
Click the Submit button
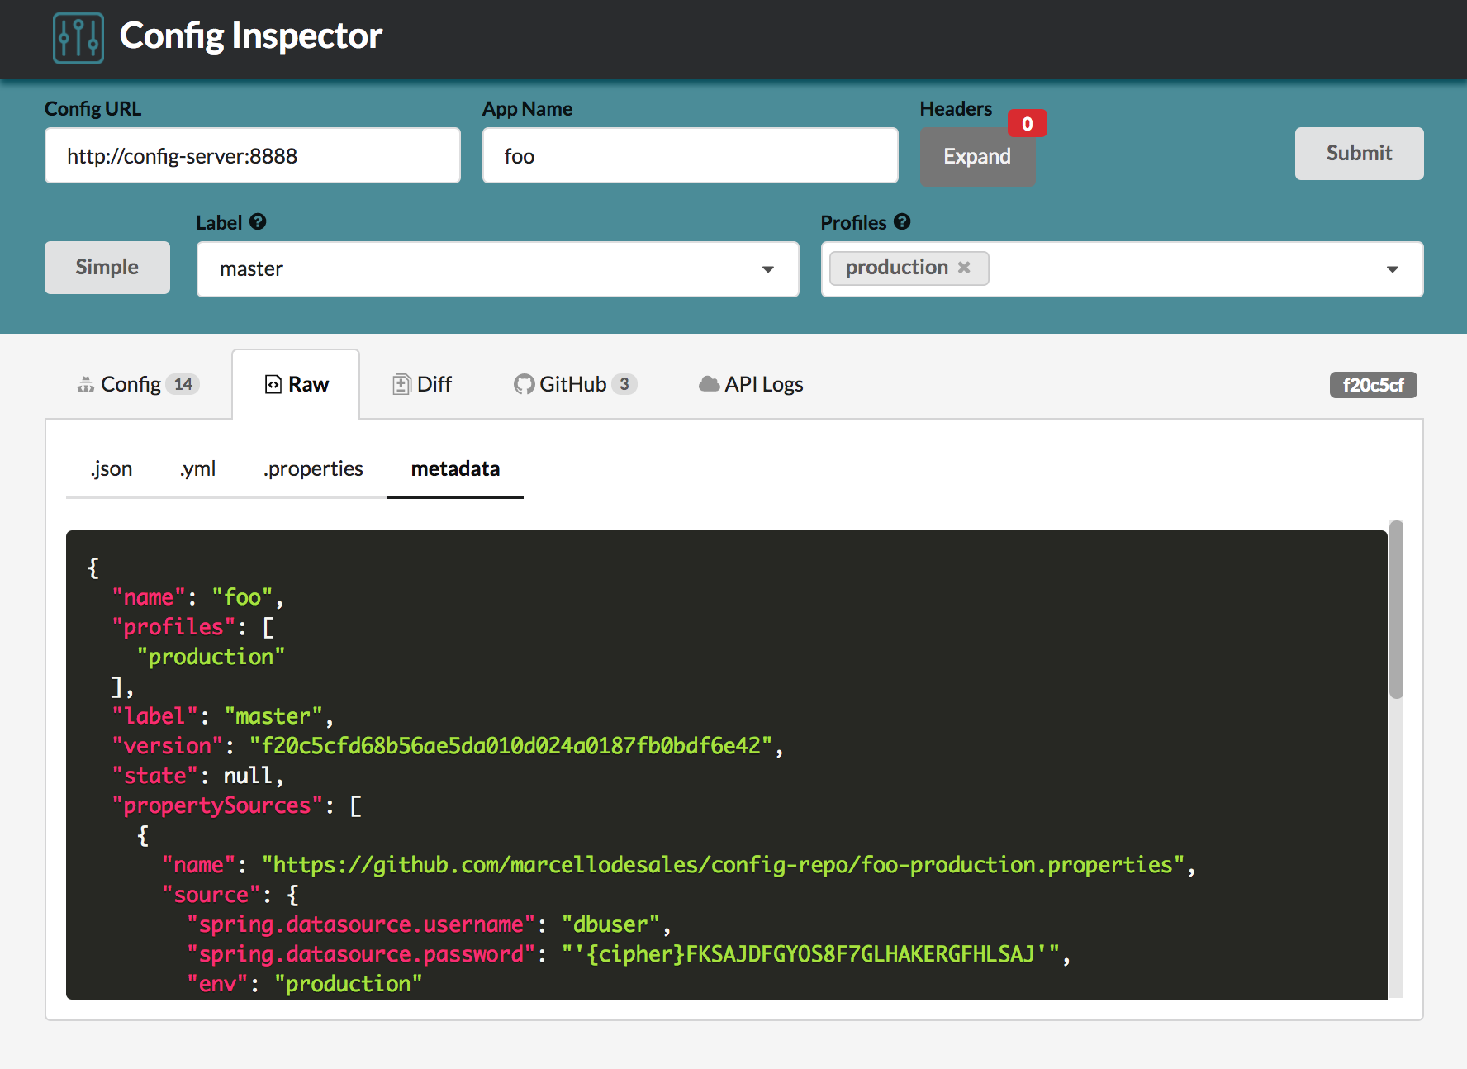tap(1358, 154)
